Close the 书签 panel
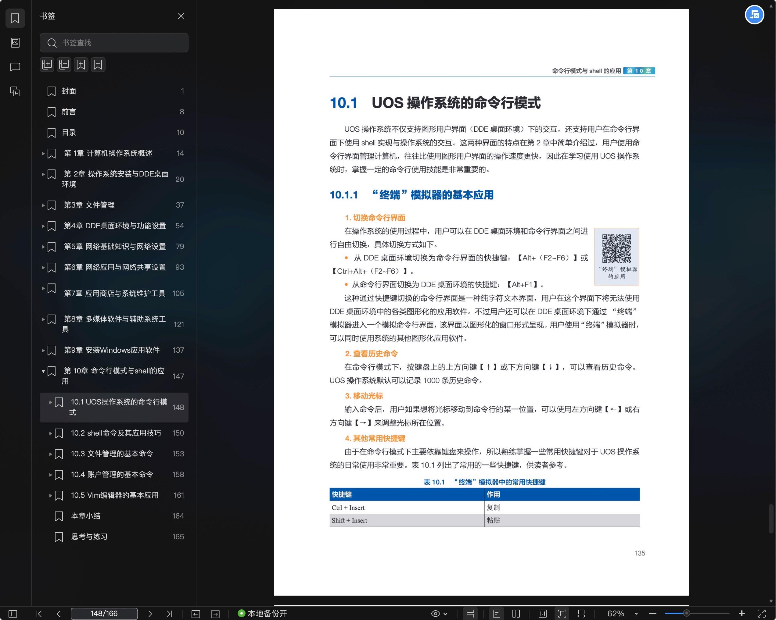This screenshot has height=620, width=776. click(x=181, y=16)
